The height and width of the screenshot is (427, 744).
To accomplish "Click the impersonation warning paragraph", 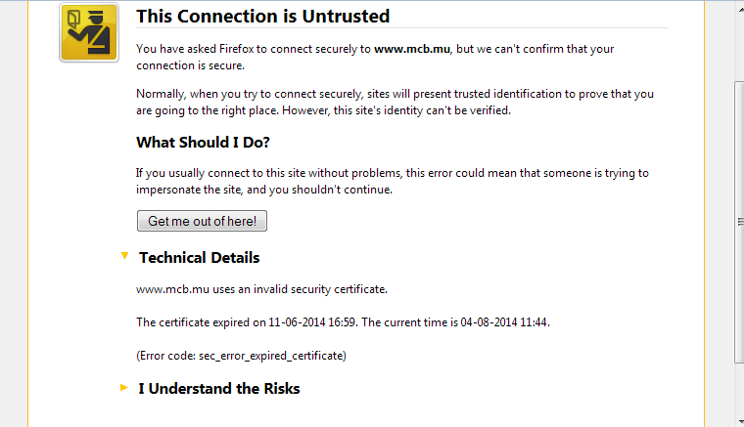I will (x=393, y=181).
